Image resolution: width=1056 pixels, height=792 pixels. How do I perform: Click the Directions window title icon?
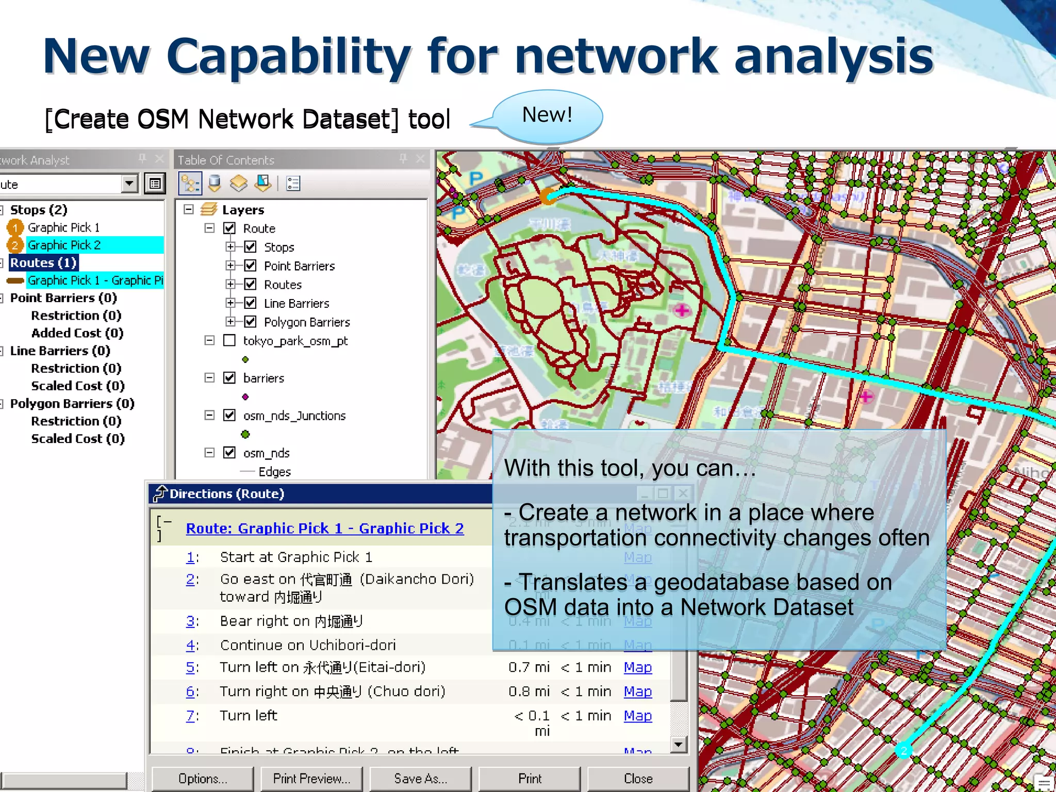click(x=160, y=493)
